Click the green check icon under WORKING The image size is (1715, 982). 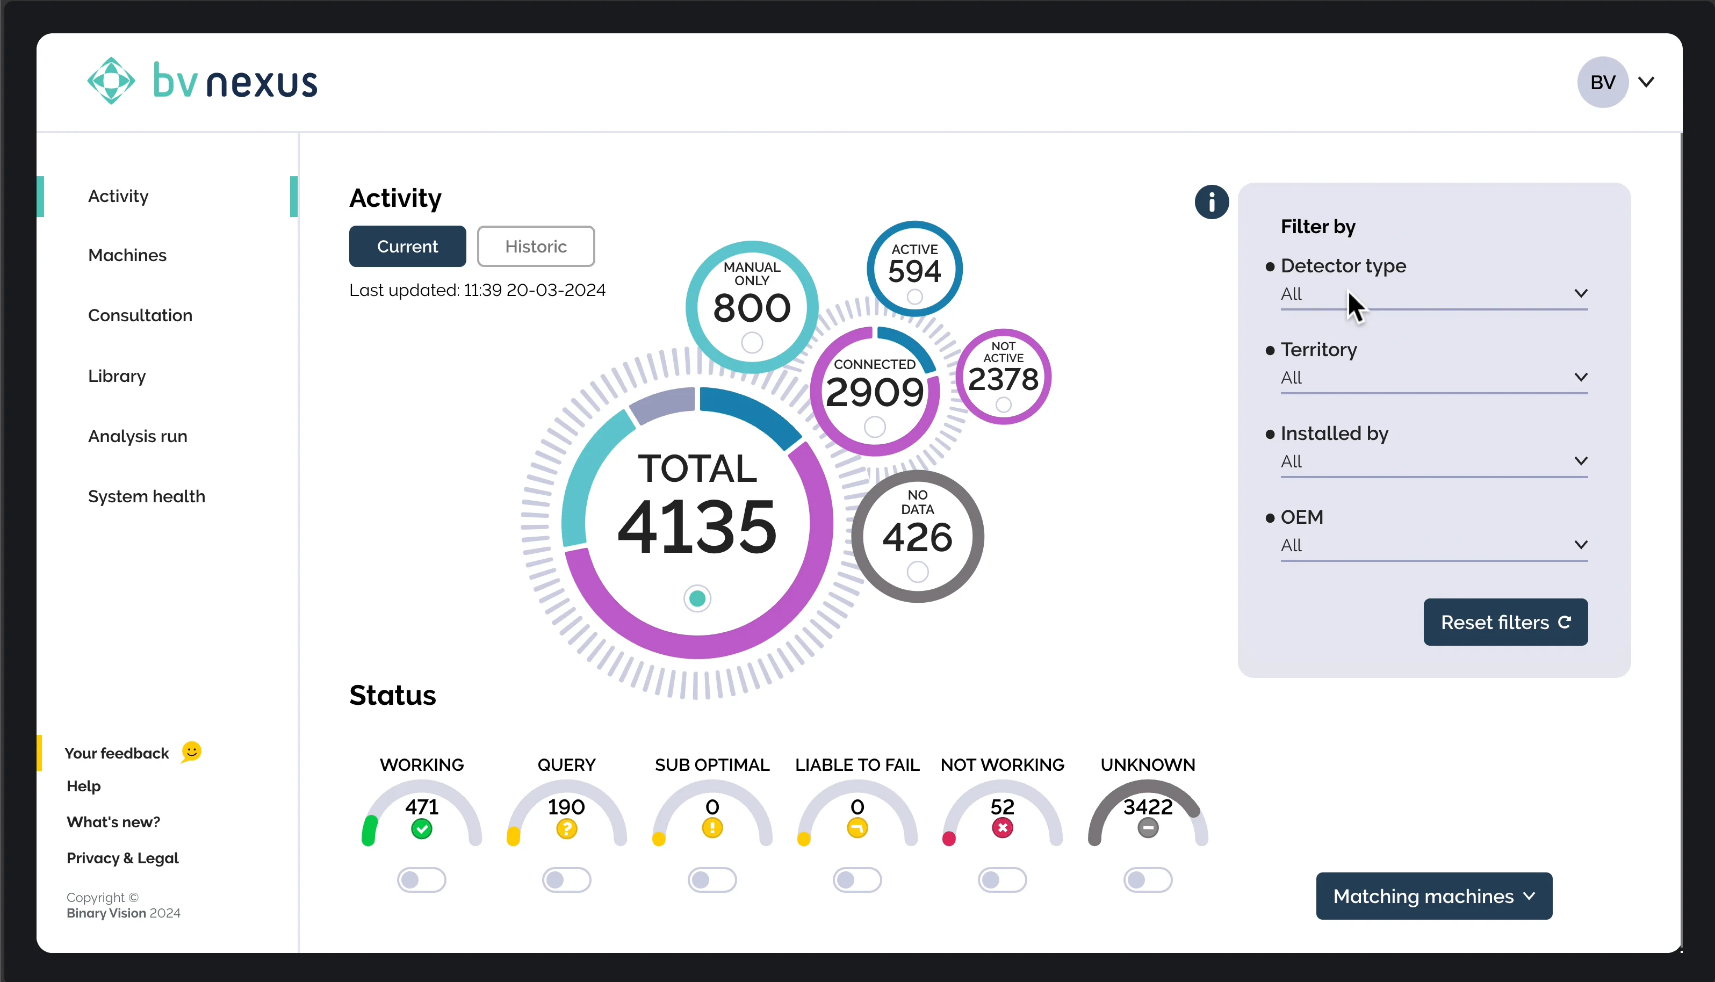[422, 828]
